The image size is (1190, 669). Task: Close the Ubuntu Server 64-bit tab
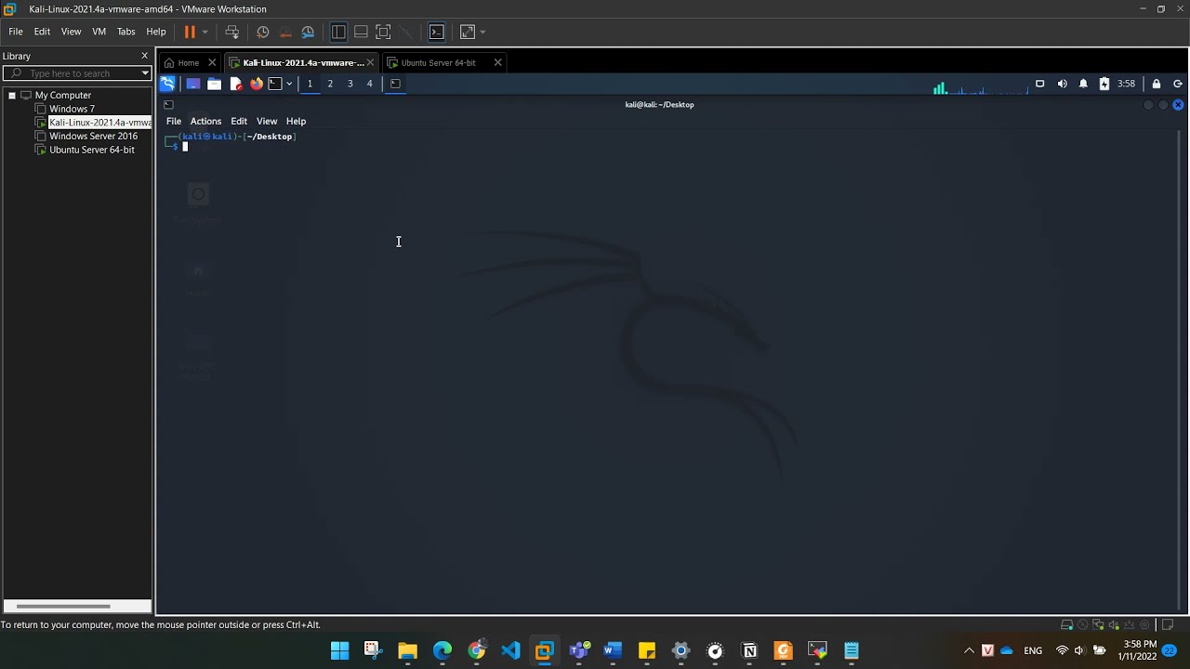497,62
